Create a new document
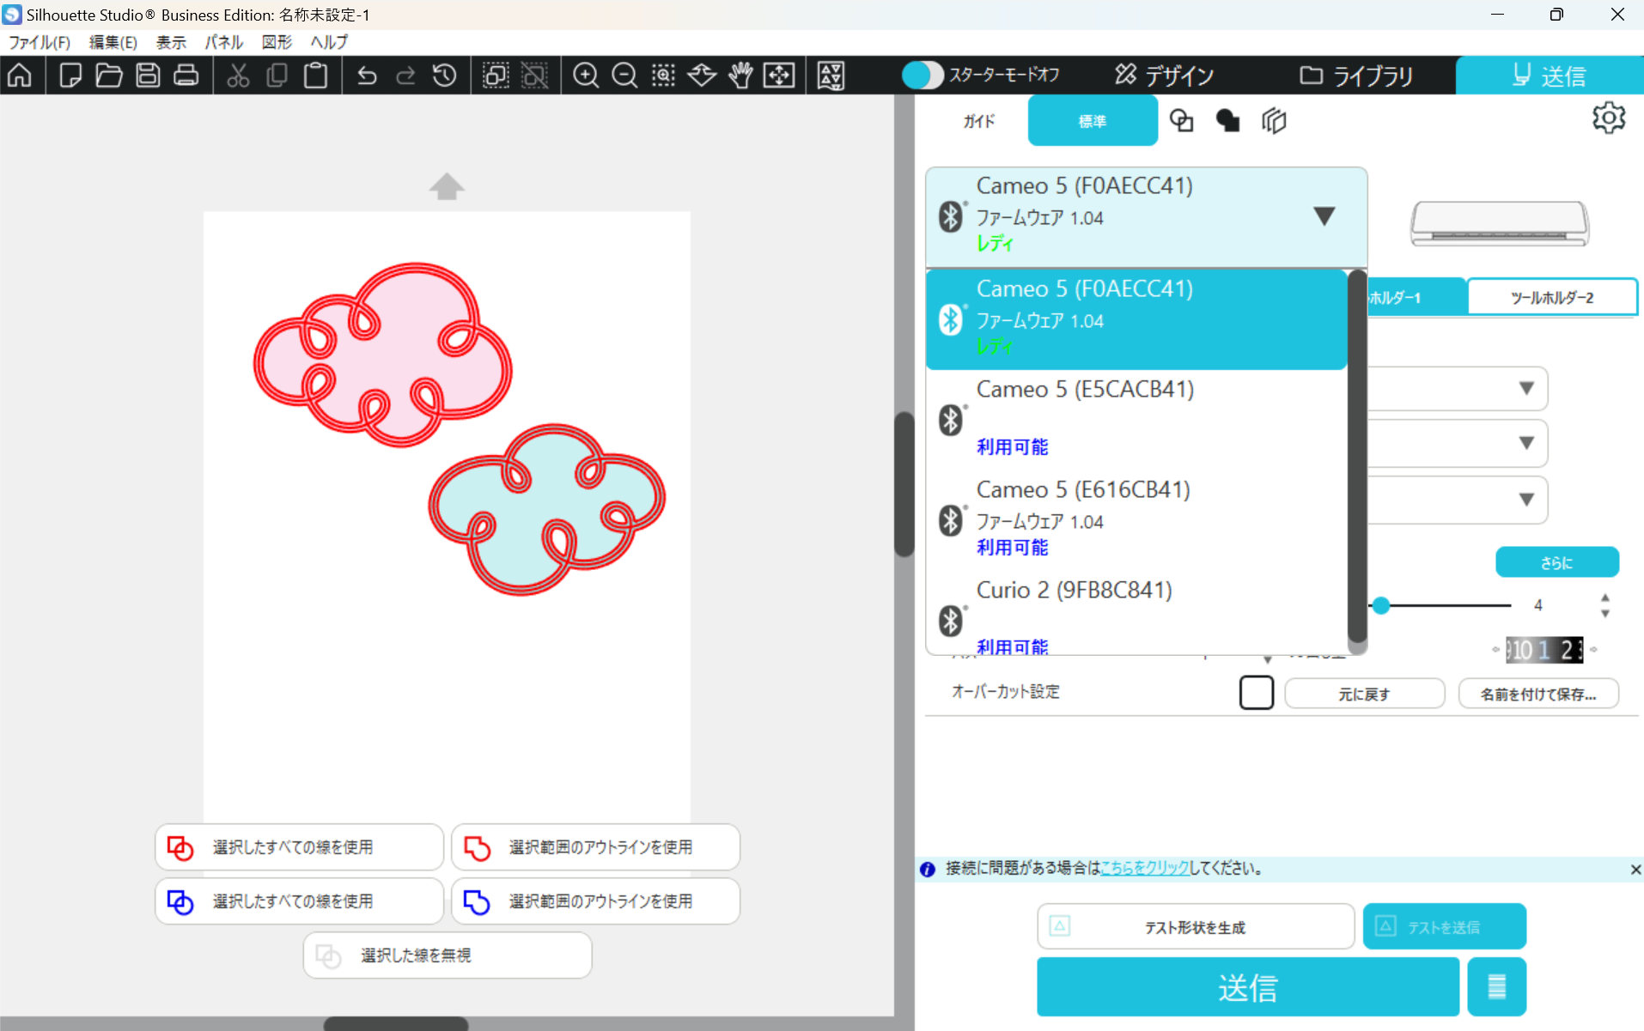This screenshot has height=1031, width=1644. (x=70, y=76)
